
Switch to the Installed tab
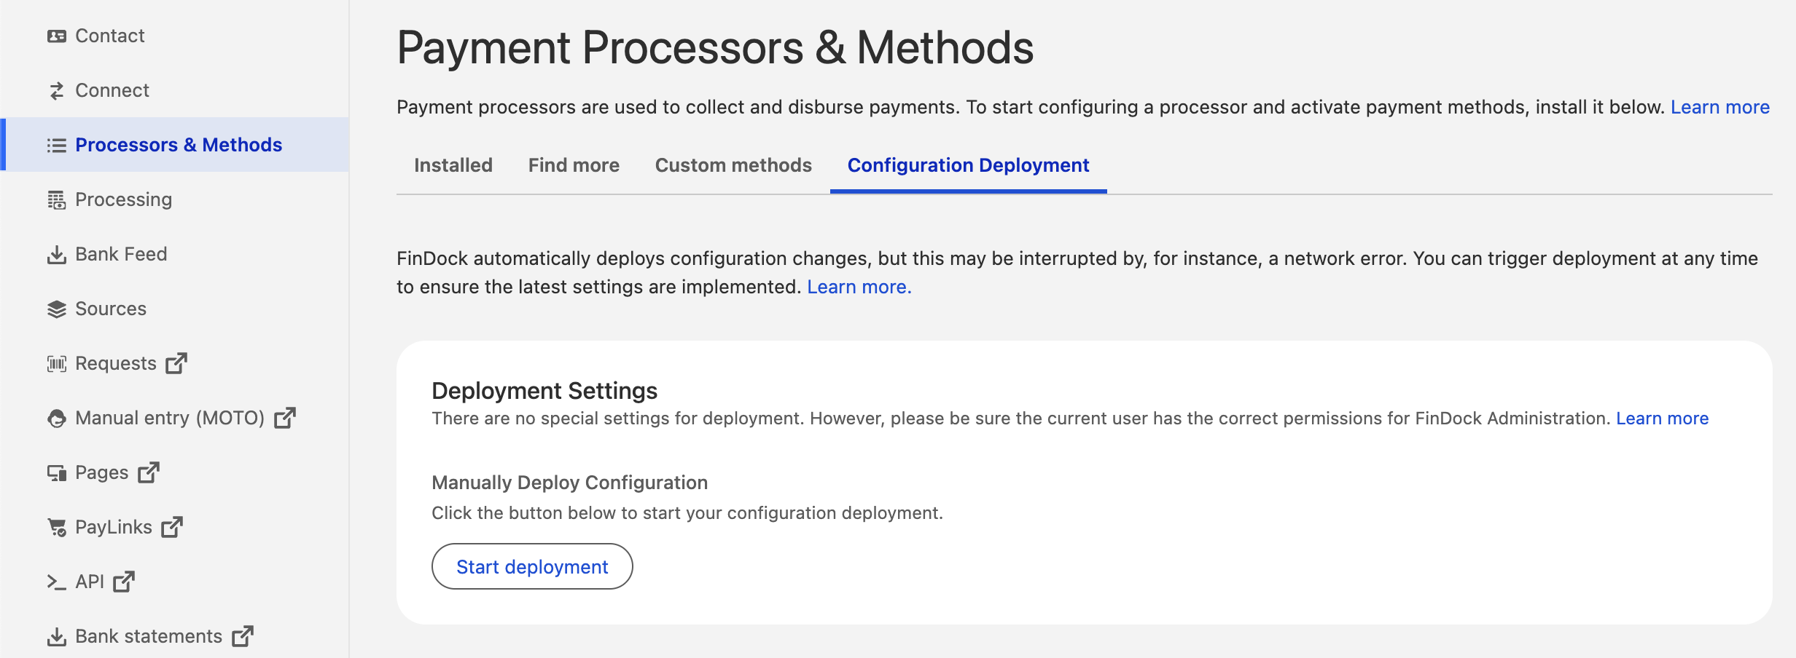[453, 165]
